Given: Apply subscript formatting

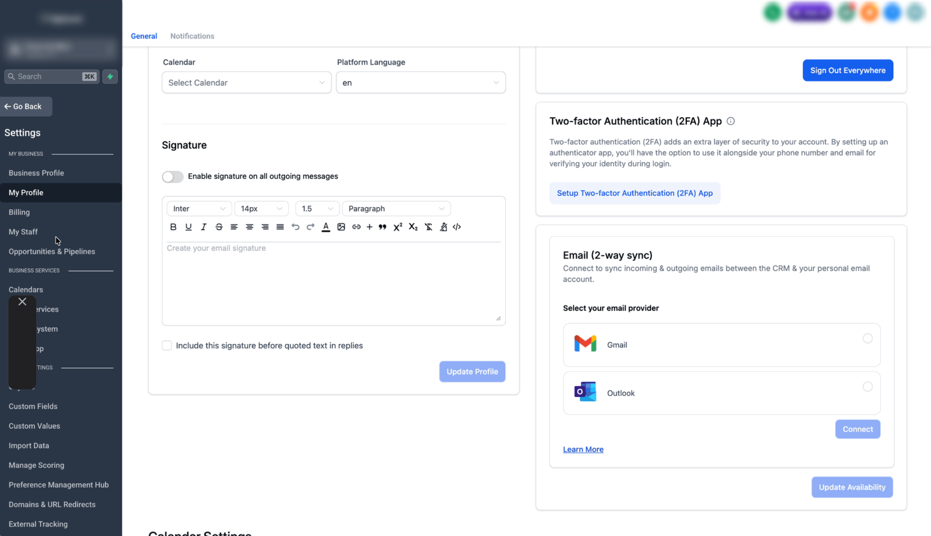Looking at the screenshot, I should coord(413,227).
